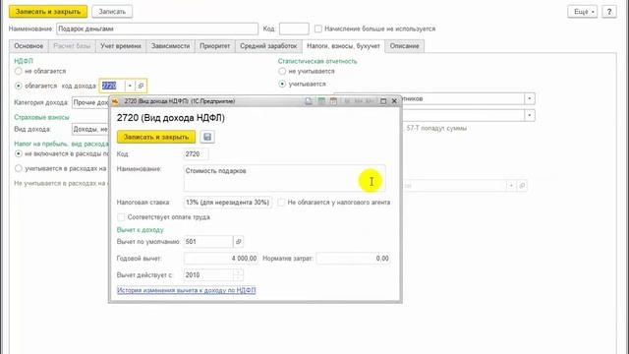Open the calculator icon in the dialog title bar
Screen dimensions: 629x354
(321, 101)
